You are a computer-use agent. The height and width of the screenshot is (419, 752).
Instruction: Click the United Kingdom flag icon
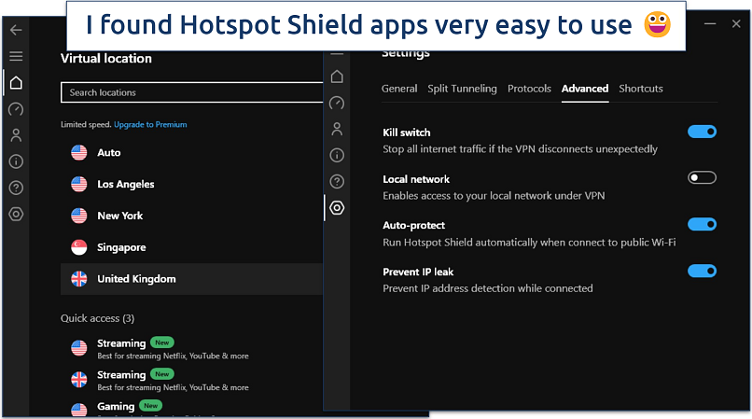79,279
